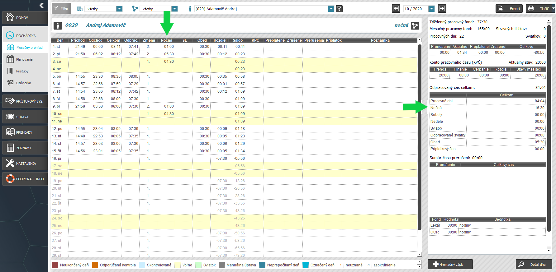Select row 9. pi in the table
Viewport: 556px width, 272px height.
pyautogui.click(x=234, y=106)
